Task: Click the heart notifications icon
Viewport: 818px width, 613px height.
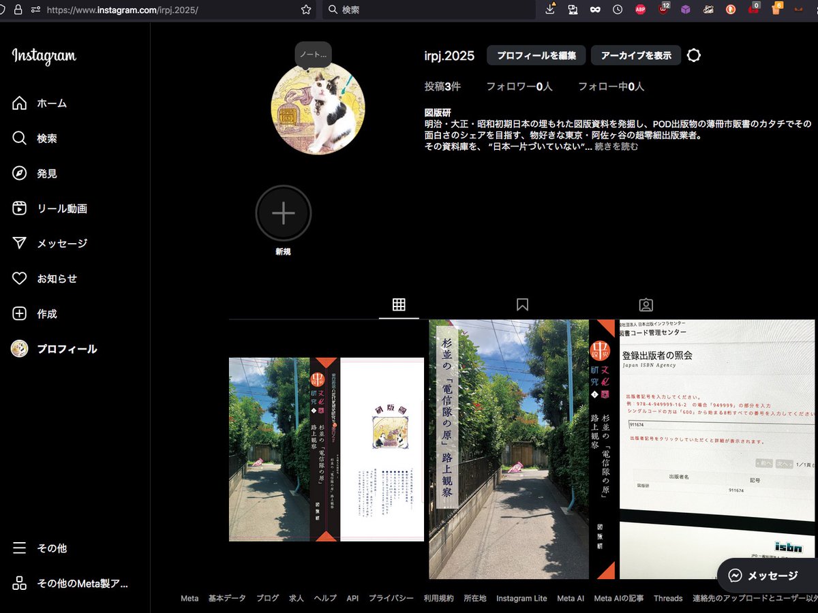Action: (x=20, y=279)
